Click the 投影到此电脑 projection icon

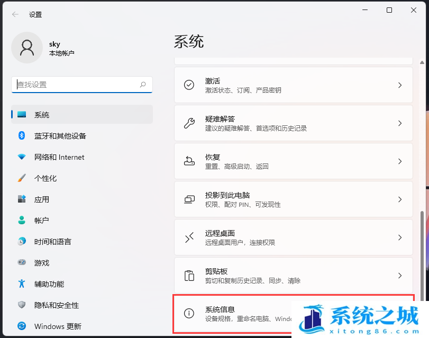coord(189,199)
